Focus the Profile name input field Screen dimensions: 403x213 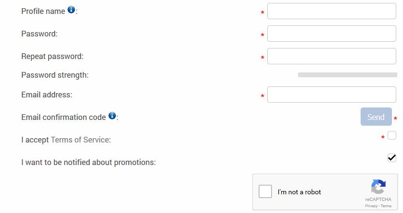coord(332,11)
